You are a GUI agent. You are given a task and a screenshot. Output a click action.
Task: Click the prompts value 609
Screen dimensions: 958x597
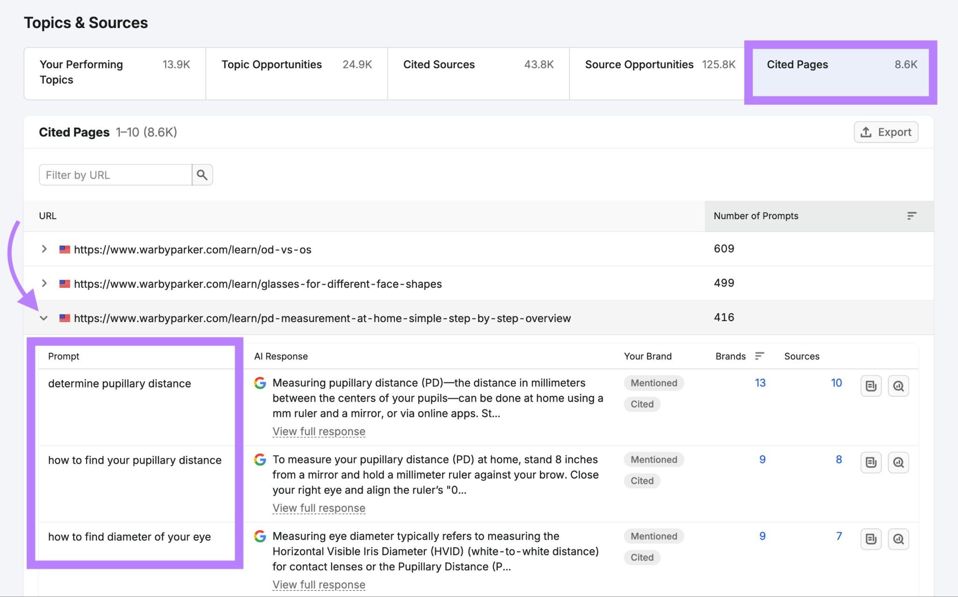coord(724,249)
